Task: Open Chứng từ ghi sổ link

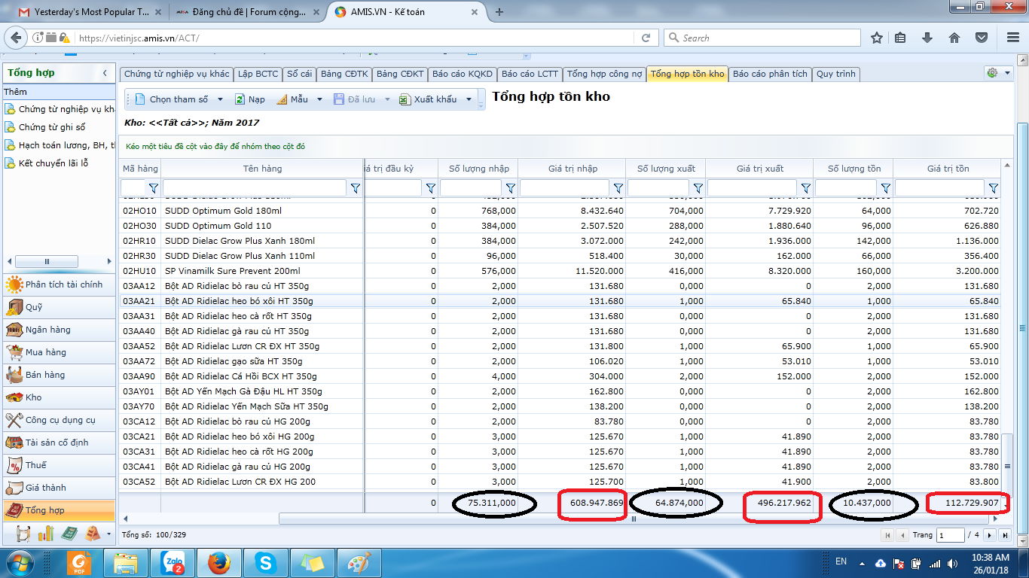Action: pos(52,127)
